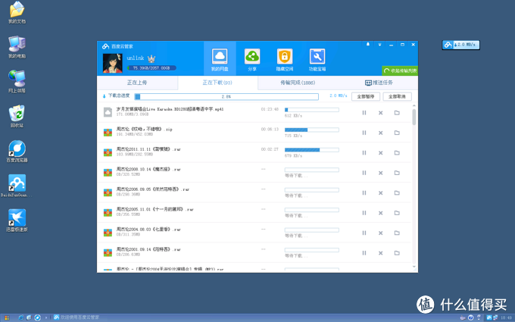The width and height of the screenshot is (515, 322).
Task: Select the Live Karaoke mp4 file name
Action: [x=170, y=109]
